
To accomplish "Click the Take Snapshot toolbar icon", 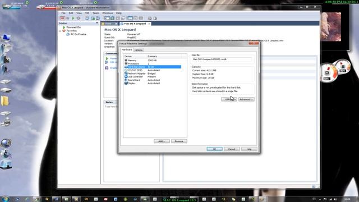I will (88, 18).
